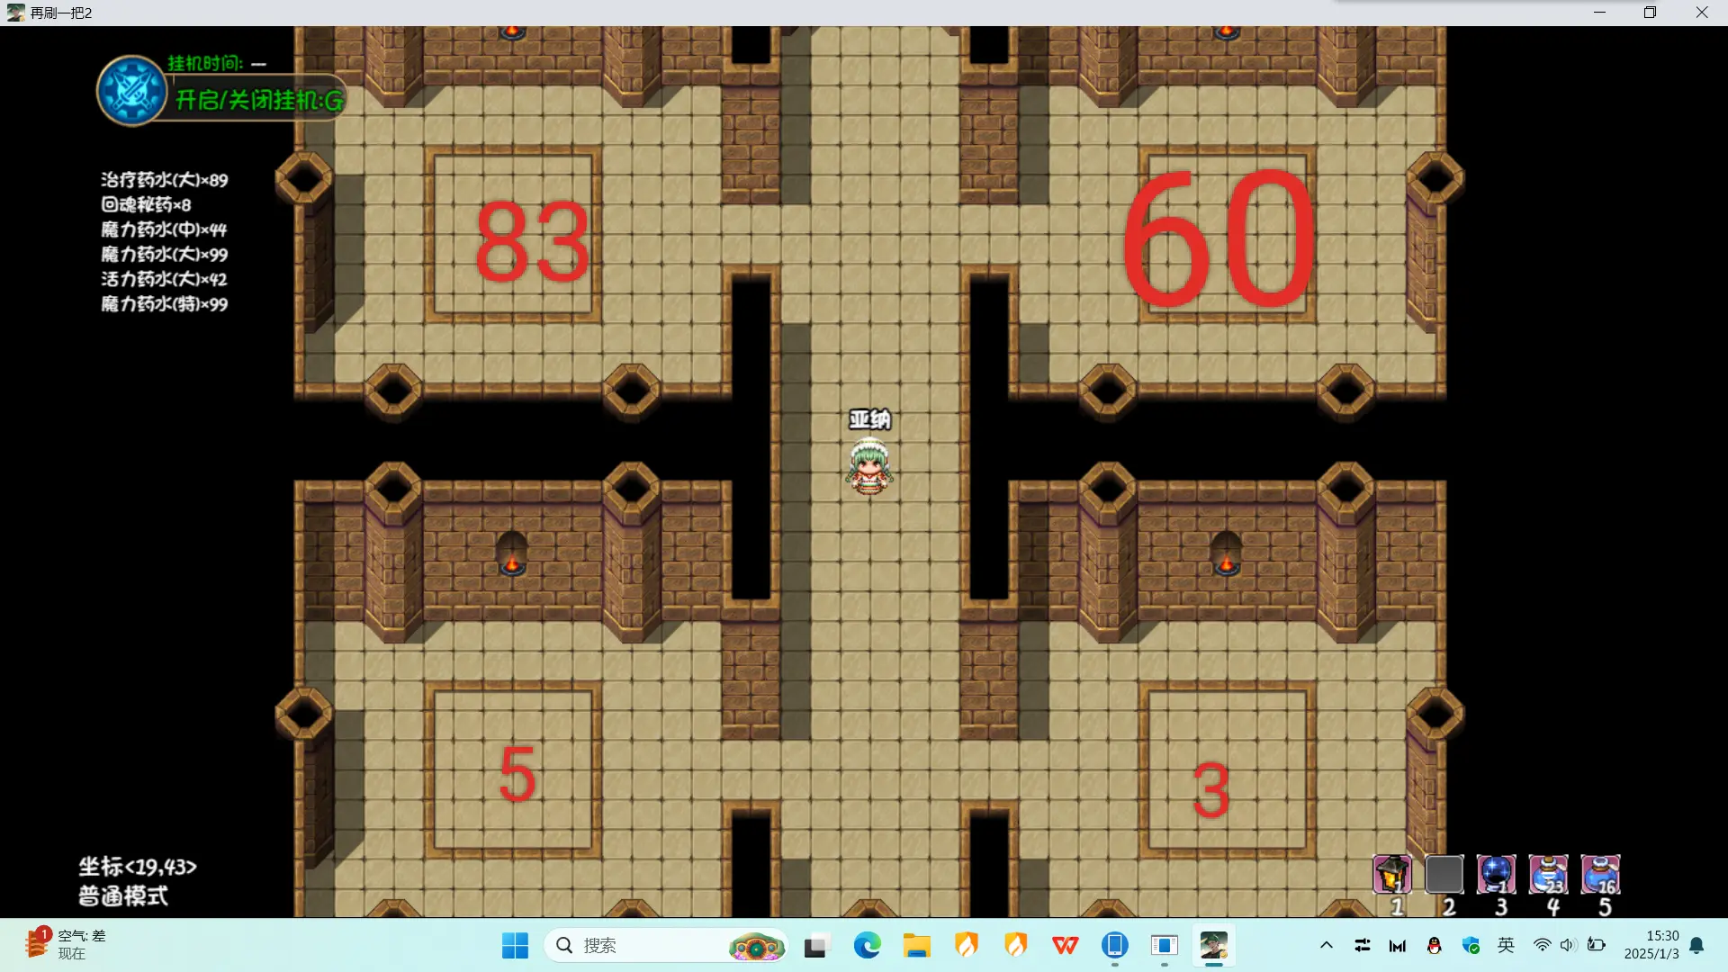Open the 空气: 差 weather widget
The image size is (1728, 972).
point(65,944)
